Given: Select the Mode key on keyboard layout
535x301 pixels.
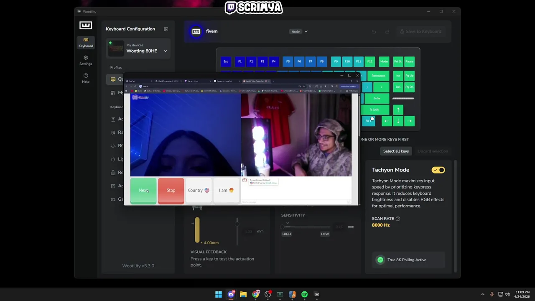Looking at the screenshot, I should pos(384,61).
